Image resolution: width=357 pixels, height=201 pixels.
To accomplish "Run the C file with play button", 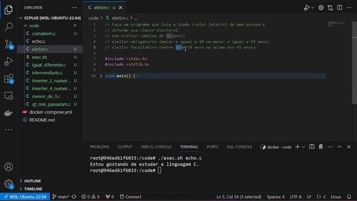I will pyautogui.click(x=306, y=7).
